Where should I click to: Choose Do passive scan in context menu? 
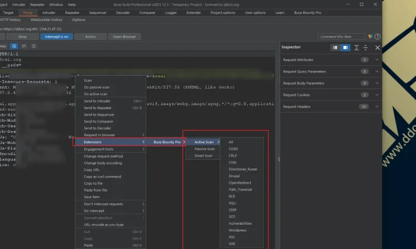click(110, 87)
